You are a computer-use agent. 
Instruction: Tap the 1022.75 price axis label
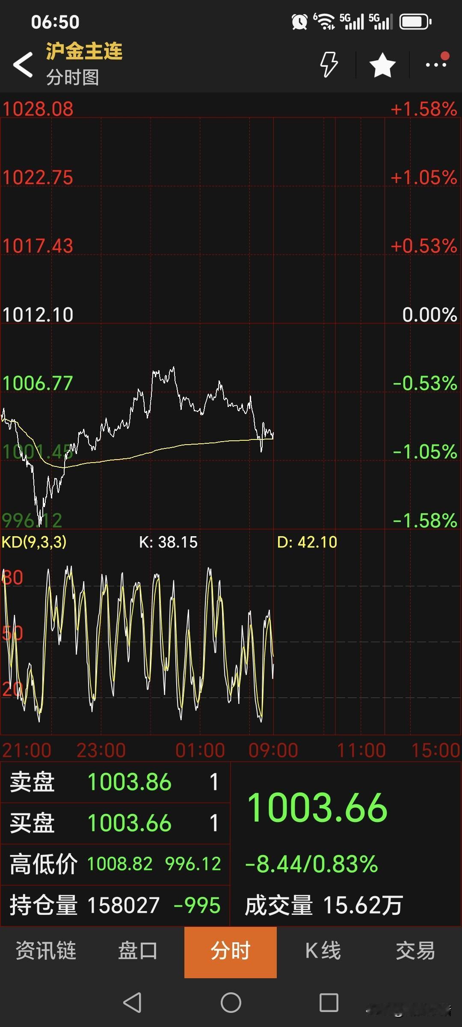tap(38, 178)
